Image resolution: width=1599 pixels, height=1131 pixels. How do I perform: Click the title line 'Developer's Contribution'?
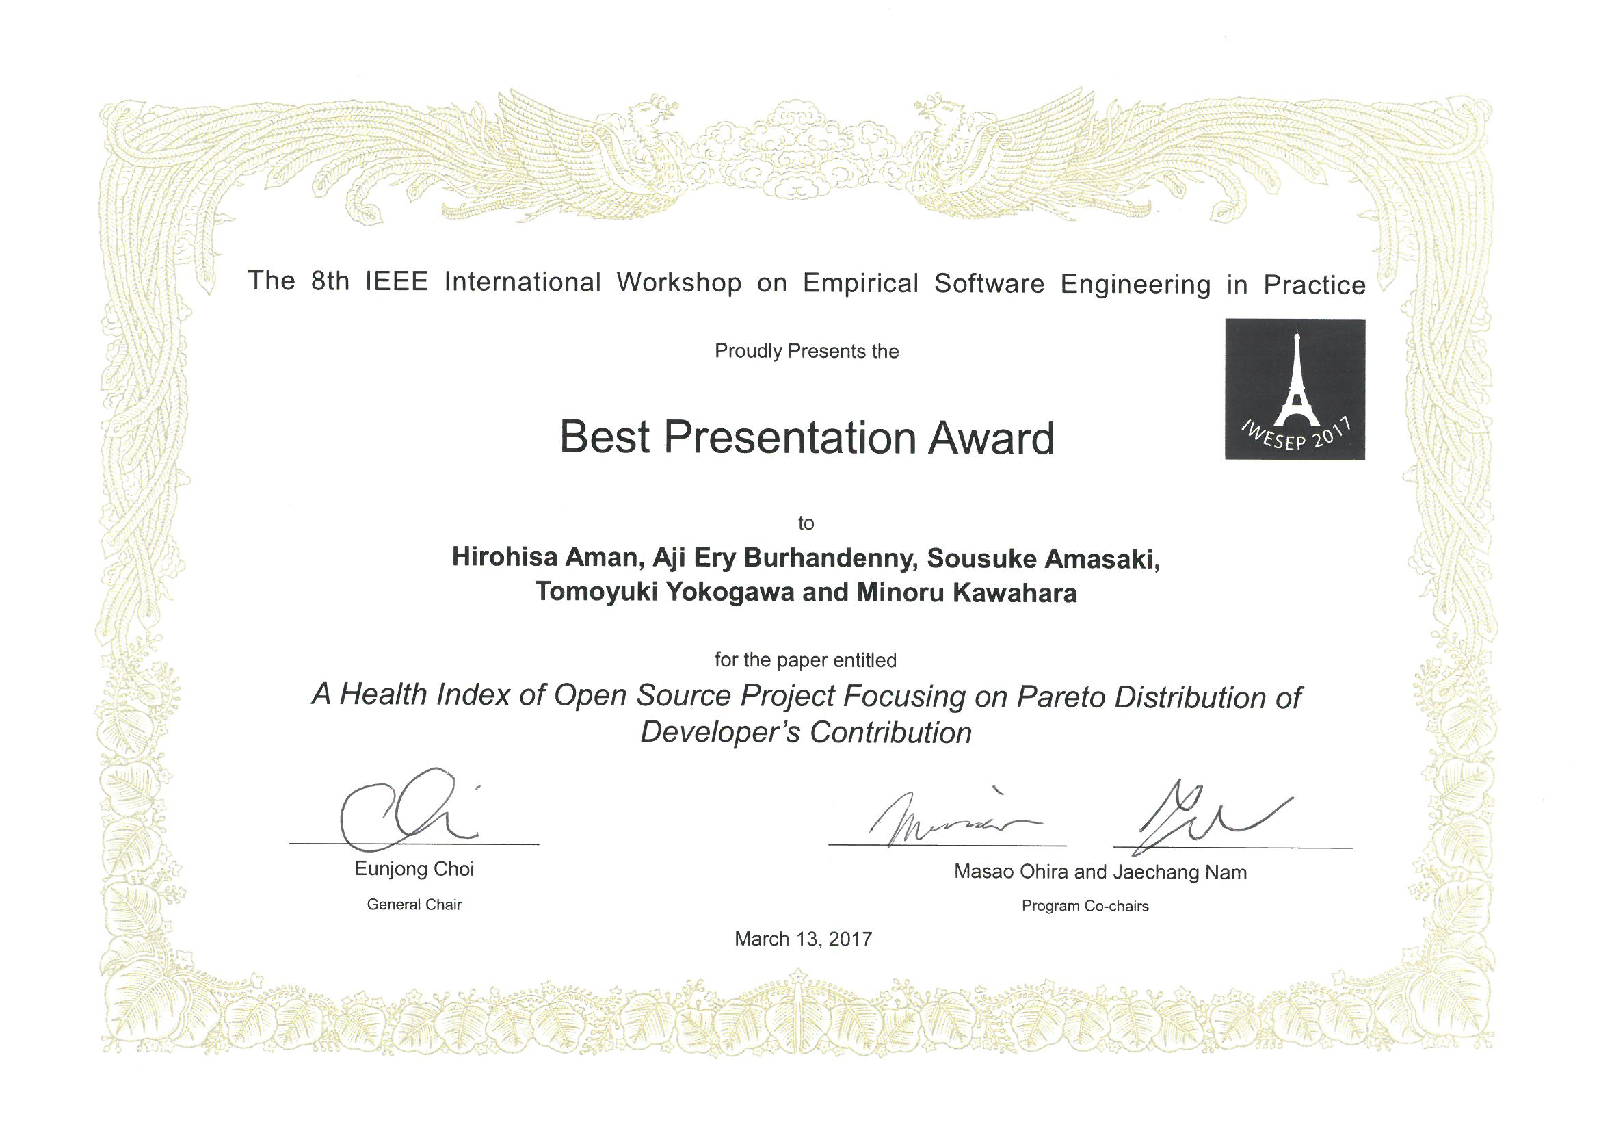coord(806,732)
